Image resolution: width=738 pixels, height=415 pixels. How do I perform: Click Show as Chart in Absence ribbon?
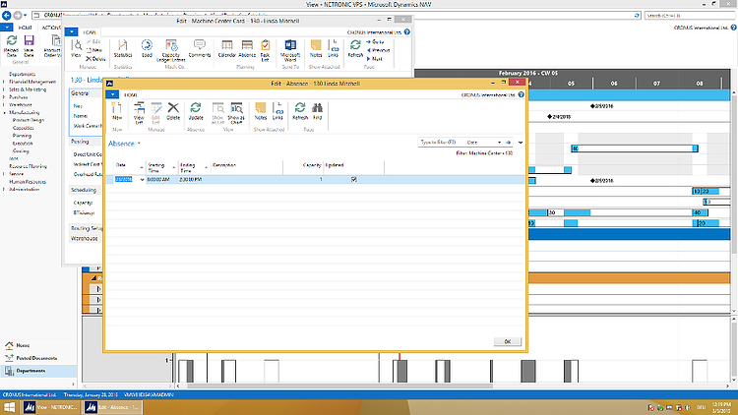point(236,113)
